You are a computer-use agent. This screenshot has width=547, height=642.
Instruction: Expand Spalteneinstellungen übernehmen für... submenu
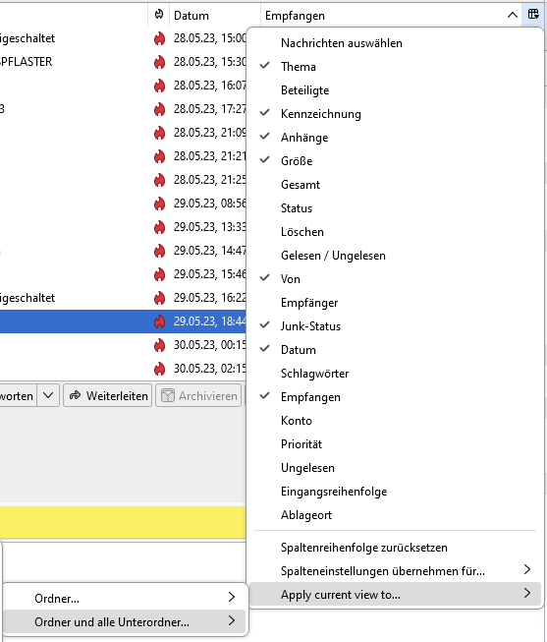(395, 571)
